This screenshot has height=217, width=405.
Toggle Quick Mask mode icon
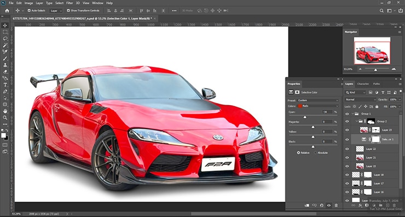[5, 145]
